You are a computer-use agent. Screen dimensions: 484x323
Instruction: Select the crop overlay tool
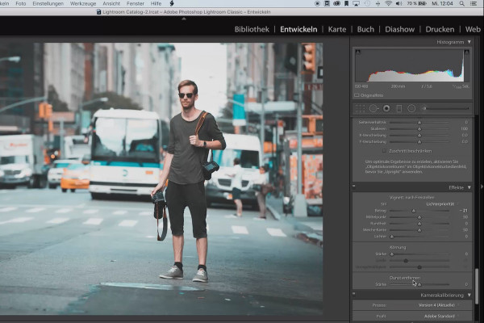point(361,107)
